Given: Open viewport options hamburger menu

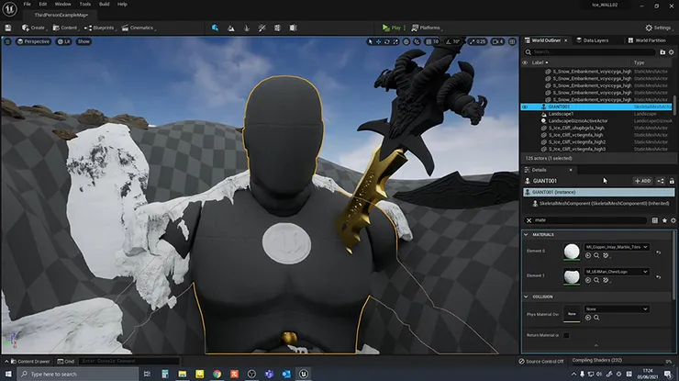Looking at the screenshot, I should (7, 41).
